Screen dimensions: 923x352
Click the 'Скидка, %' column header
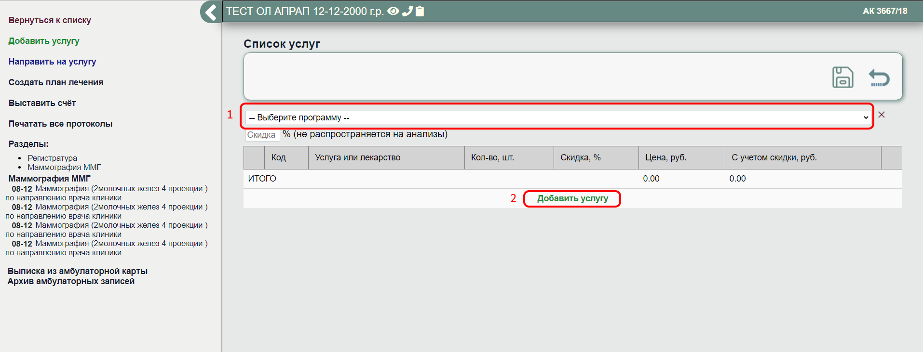(596, 157)
